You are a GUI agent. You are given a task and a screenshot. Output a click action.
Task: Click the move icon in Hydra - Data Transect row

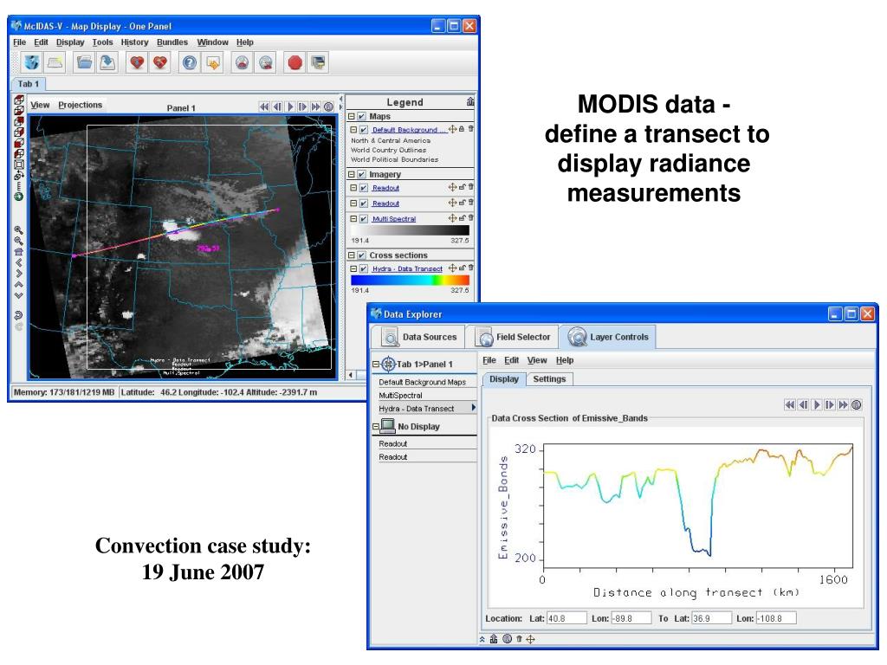[x=452, y=268]
